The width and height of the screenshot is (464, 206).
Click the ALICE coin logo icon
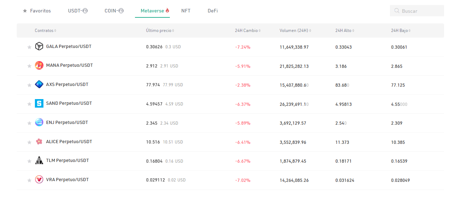pyautogui.click(x=39, y=142)
